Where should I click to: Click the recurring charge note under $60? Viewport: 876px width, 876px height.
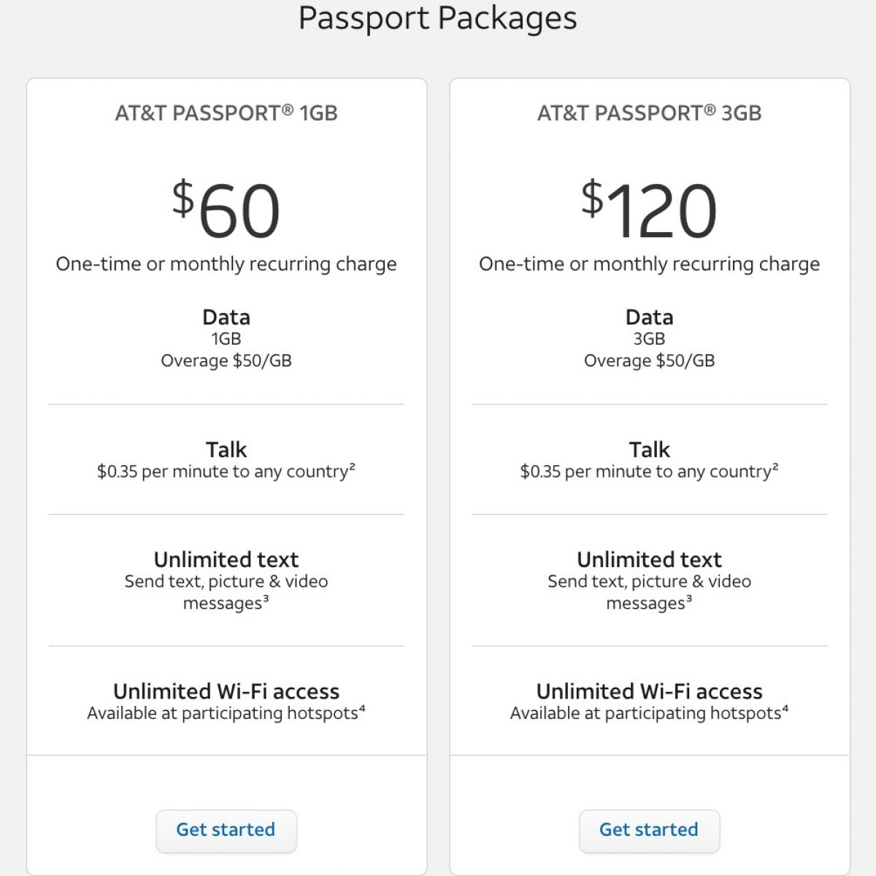[x=226, y=264]
